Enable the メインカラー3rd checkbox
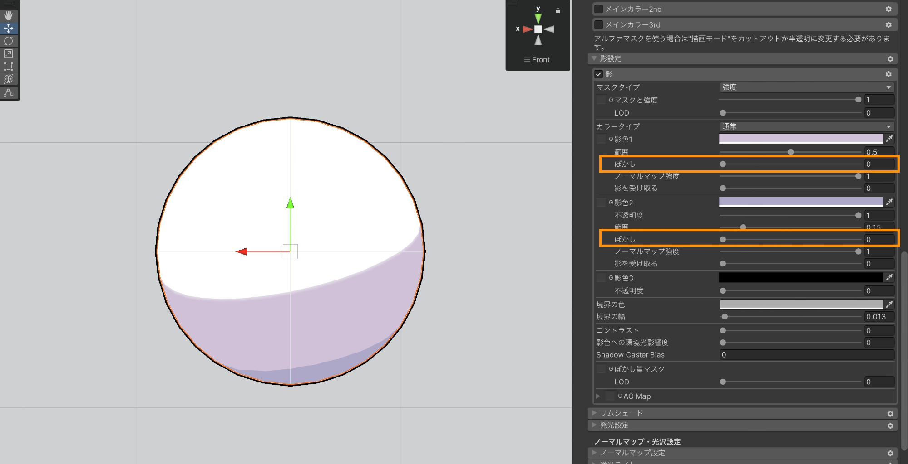The height and width of the screenshot is (464, 908). tap(599, 24)
